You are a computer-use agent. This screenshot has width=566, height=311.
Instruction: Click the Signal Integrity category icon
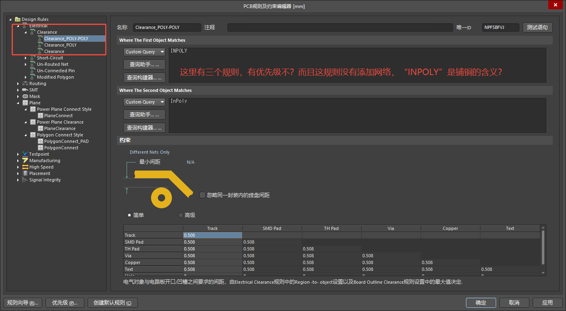[x=25, y=180]
